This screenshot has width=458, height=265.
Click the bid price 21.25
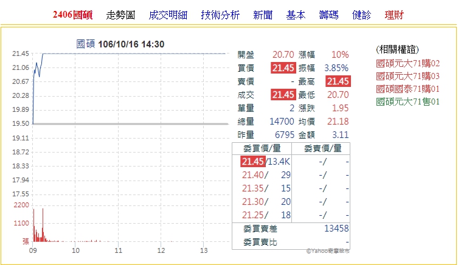click(253, 215)
